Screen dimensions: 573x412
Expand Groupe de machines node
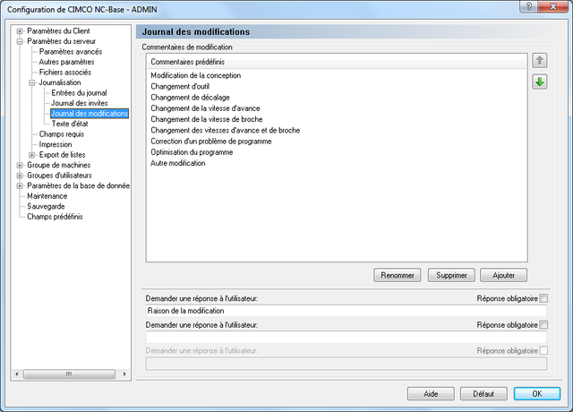tap(20, 165)
